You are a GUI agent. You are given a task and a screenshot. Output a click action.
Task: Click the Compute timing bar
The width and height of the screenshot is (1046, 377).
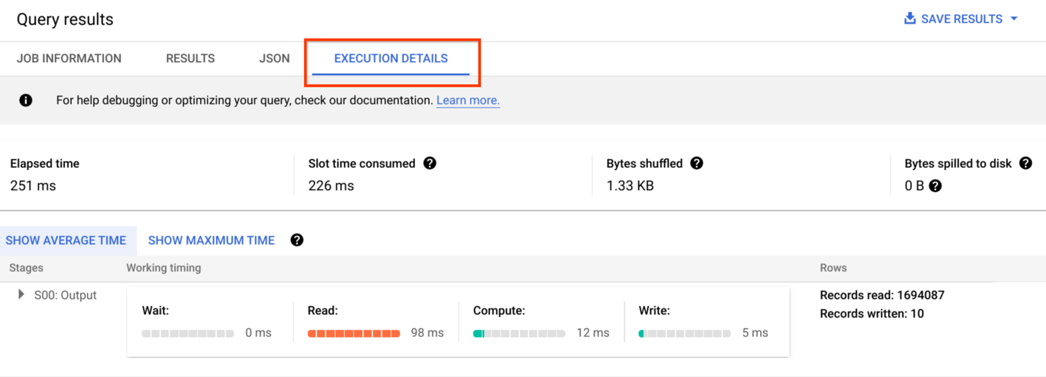519,333
